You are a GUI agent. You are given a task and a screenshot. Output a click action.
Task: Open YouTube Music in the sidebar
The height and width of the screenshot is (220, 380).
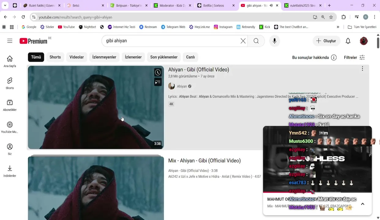click(10, 127)
